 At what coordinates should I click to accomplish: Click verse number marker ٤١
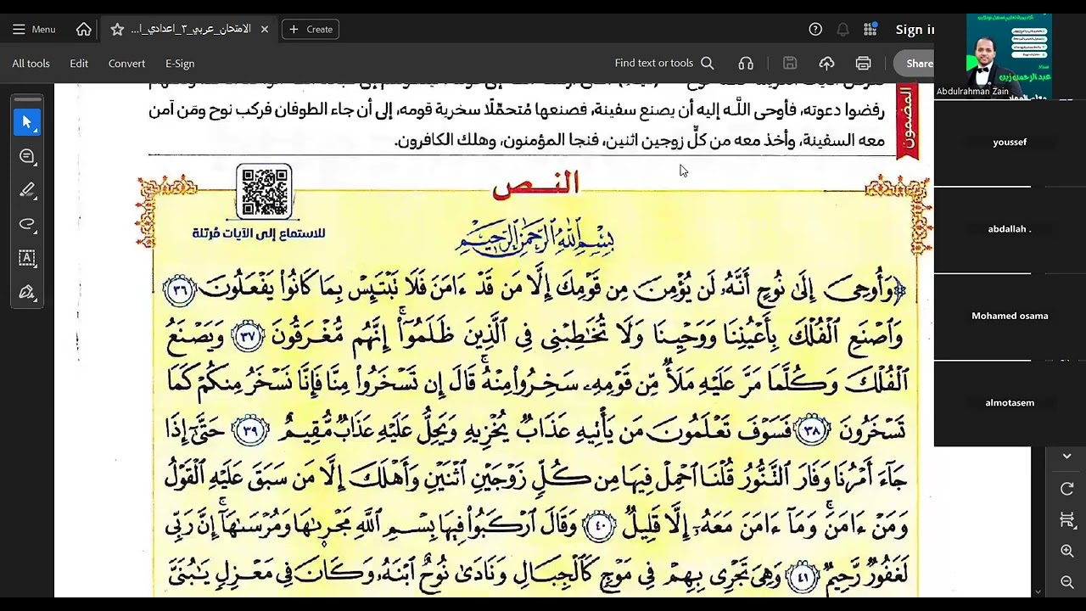click(x=803, y=578)
